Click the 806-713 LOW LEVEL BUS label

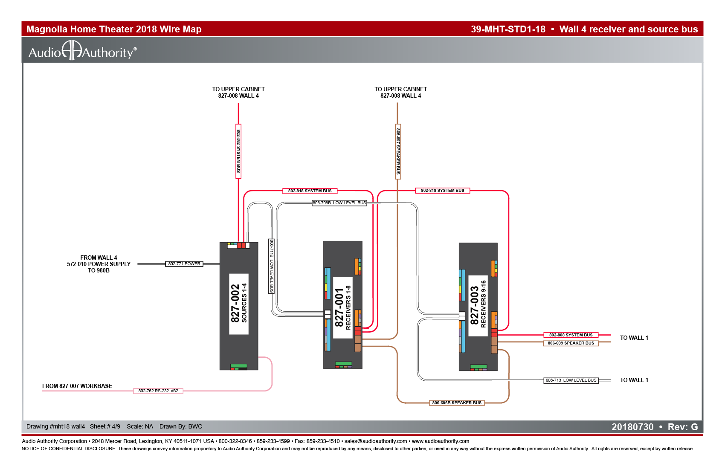[x=571, y=380]
